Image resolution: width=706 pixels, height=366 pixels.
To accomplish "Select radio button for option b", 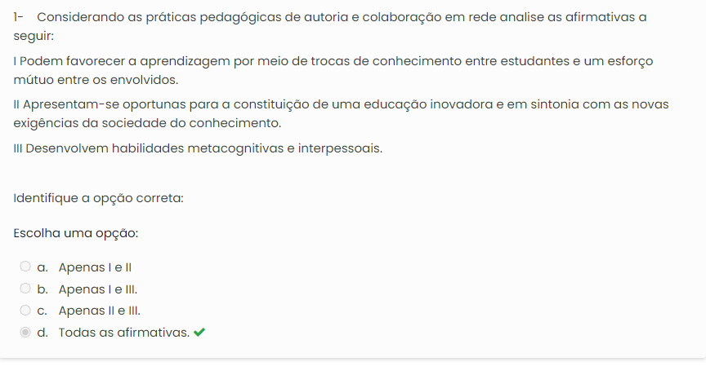I will [25, 289].
